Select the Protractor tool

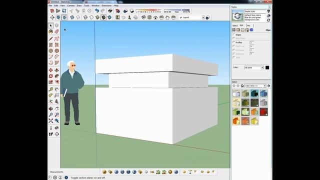(x=51, y=95)
